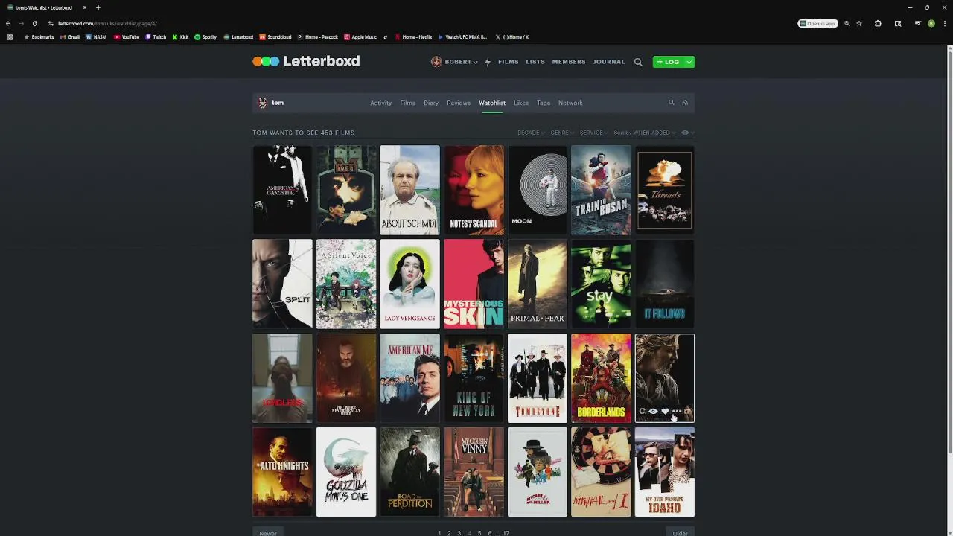
Task: Open the activity lightning bolt icon
Action: (x=488, y=62)
